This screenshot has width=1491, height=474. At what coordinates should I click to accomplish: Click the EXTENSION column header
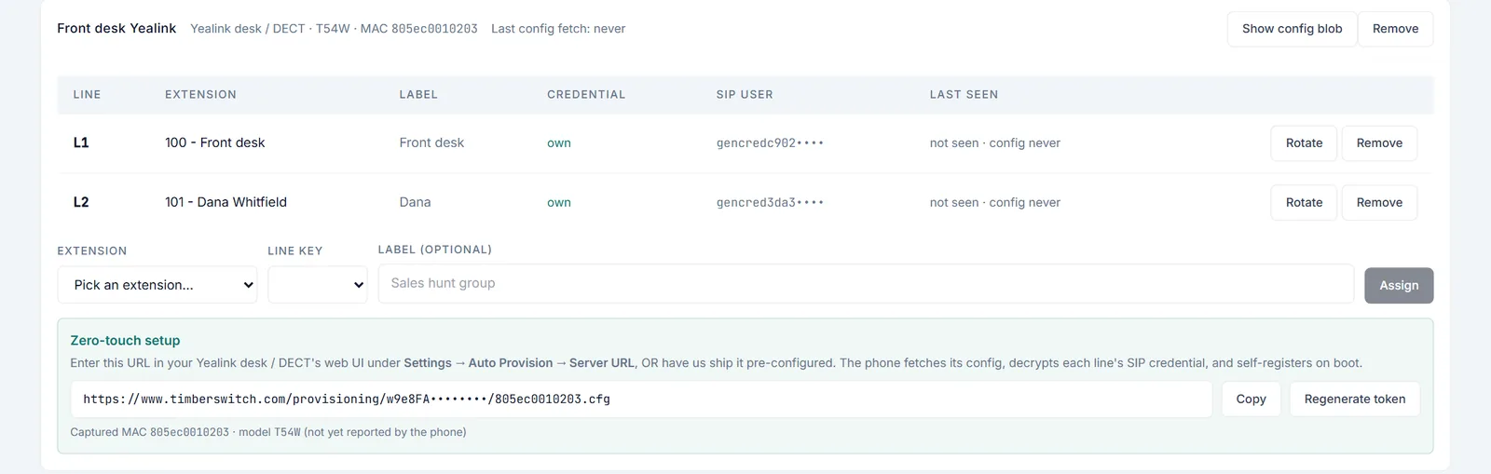coord(200,95)
